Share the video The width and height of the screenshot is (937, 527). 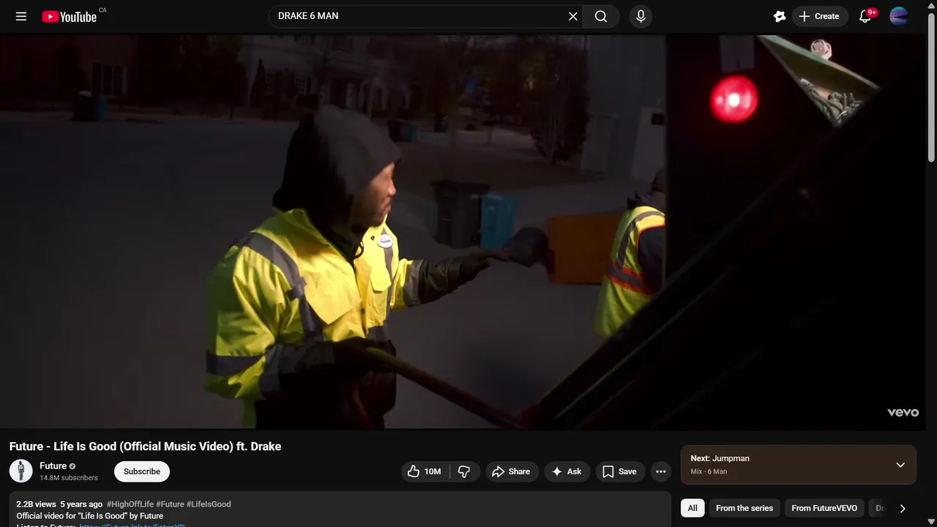[512, 471]
